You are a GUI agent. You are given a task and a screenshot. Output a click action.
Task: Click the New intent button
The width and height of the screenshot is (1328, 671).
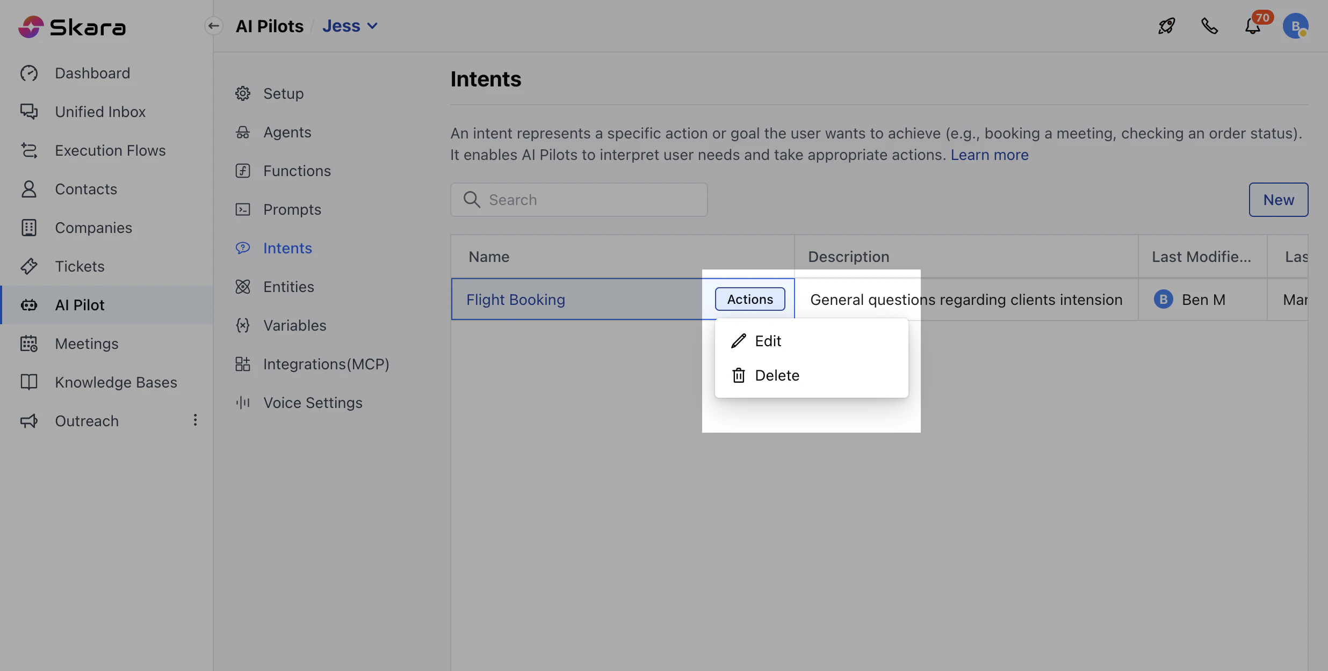coord(1279,200)
